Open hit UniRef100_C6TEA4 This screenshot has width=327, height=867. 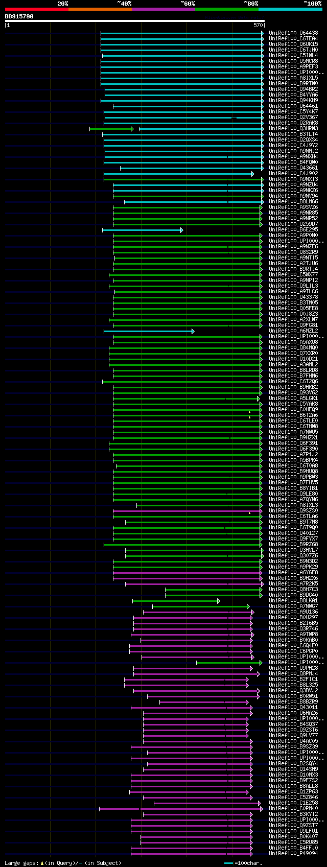point(293,38)
